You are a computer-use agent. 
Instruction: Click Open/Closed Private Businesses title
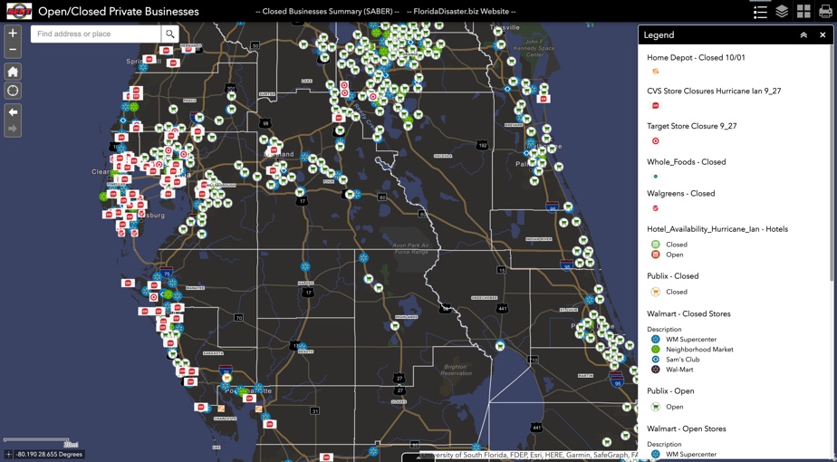[119, 11]
